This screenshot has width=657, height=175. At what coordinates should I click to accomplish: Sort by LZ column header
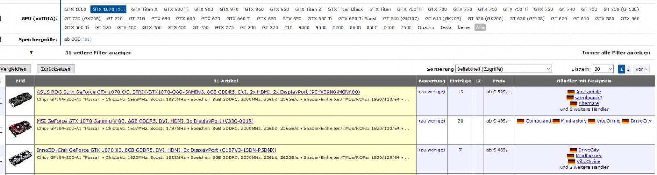coord(478,81)
